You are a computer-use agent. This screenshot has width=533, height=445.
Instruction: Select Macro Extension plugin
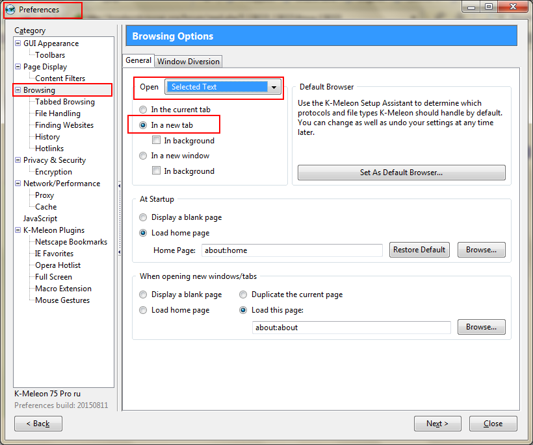pyautogui.click(x=63, y=288)
